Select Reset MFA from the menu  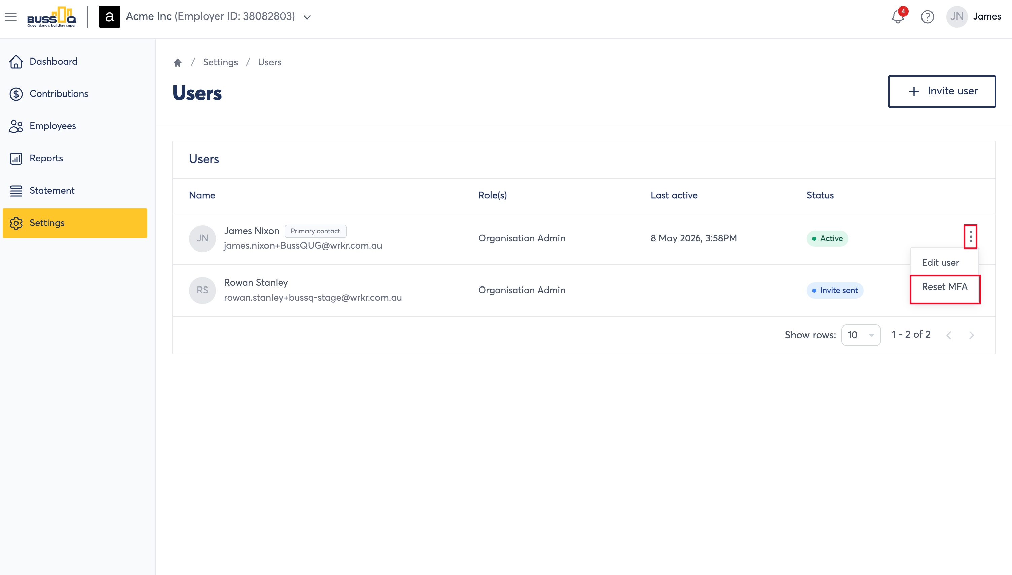tap(944, 287)
